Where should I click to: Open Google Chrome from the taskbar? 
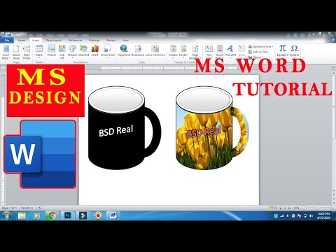point(52,216)
